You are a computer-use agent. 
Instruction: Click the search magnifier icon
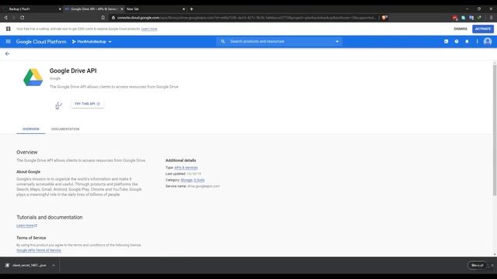tap(223, 41)
